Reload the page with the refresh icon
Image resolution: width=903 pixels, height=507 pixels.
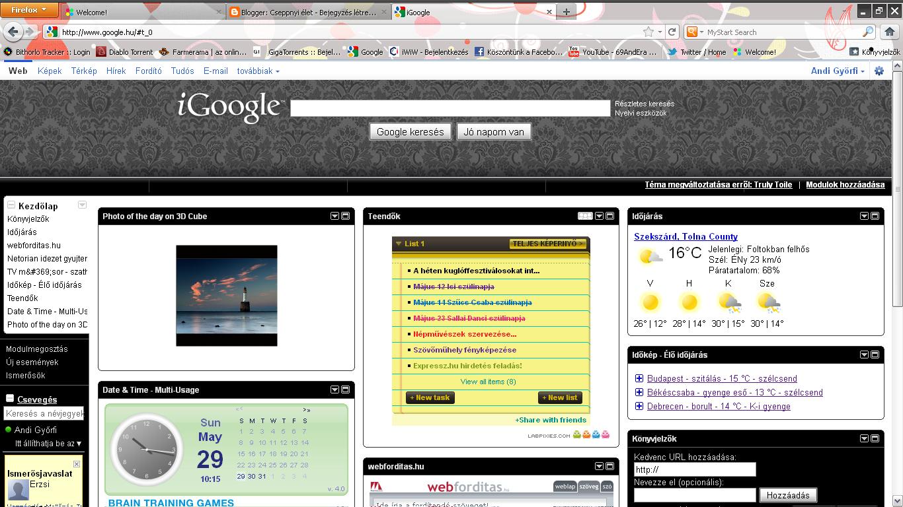[x=672, y=32]
